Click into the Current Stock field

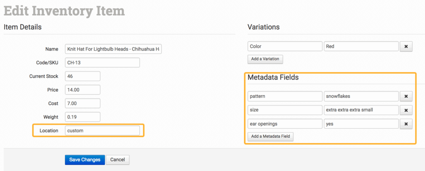83,76
